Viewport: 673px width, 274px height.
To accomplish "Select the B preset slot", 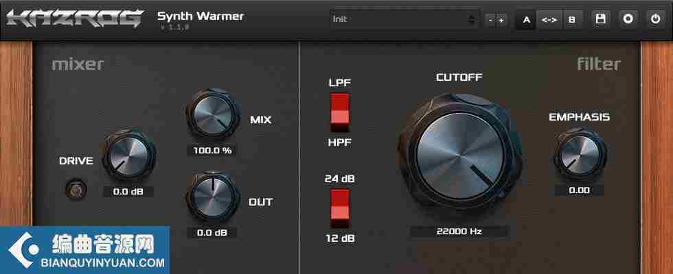I will pyautogui.click(x=571, y=20).
